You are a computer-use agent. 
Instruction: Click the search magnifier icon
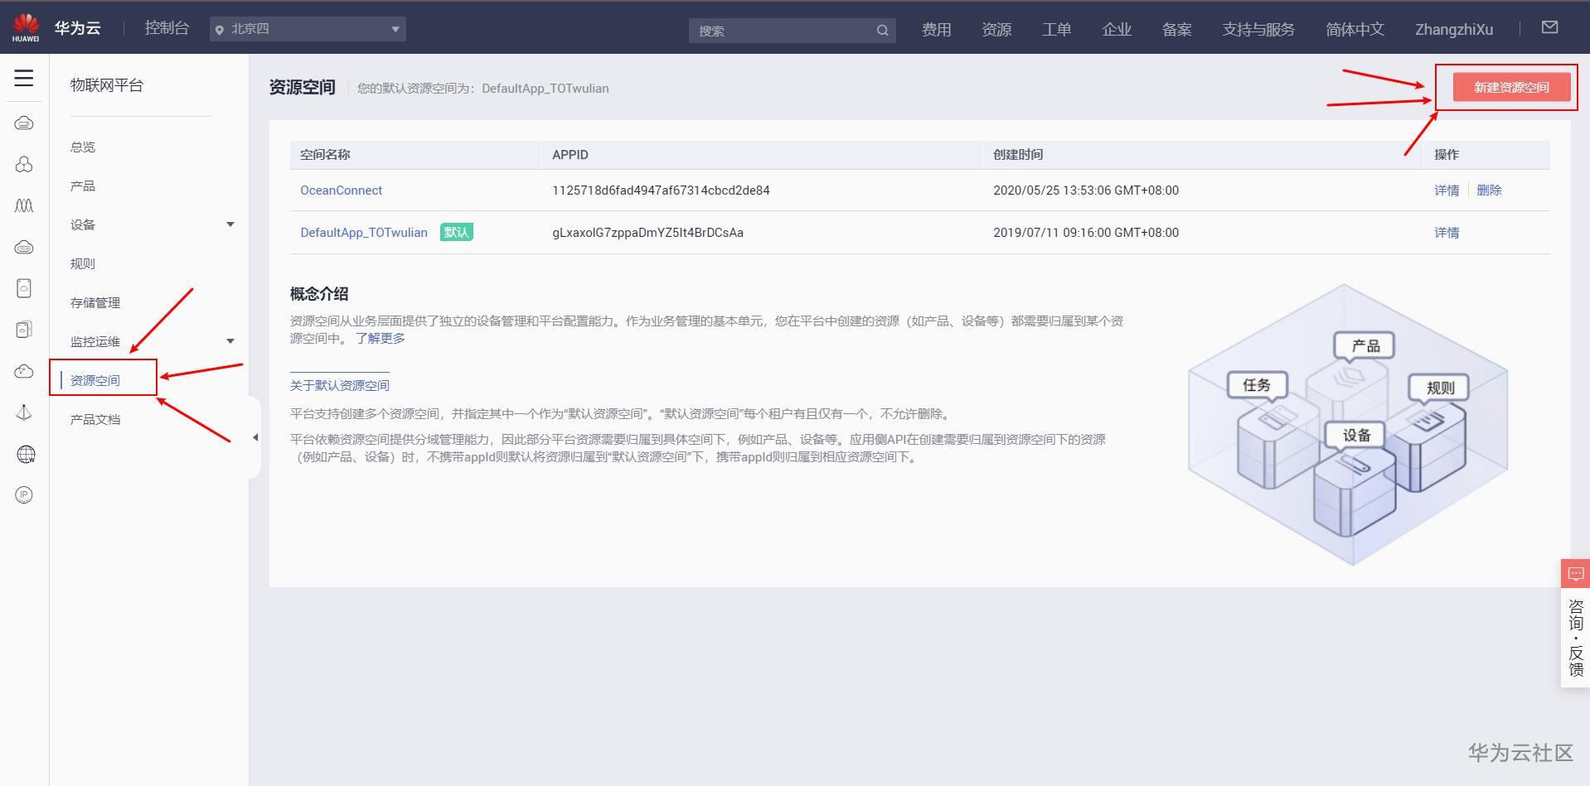tap(882, 31)
